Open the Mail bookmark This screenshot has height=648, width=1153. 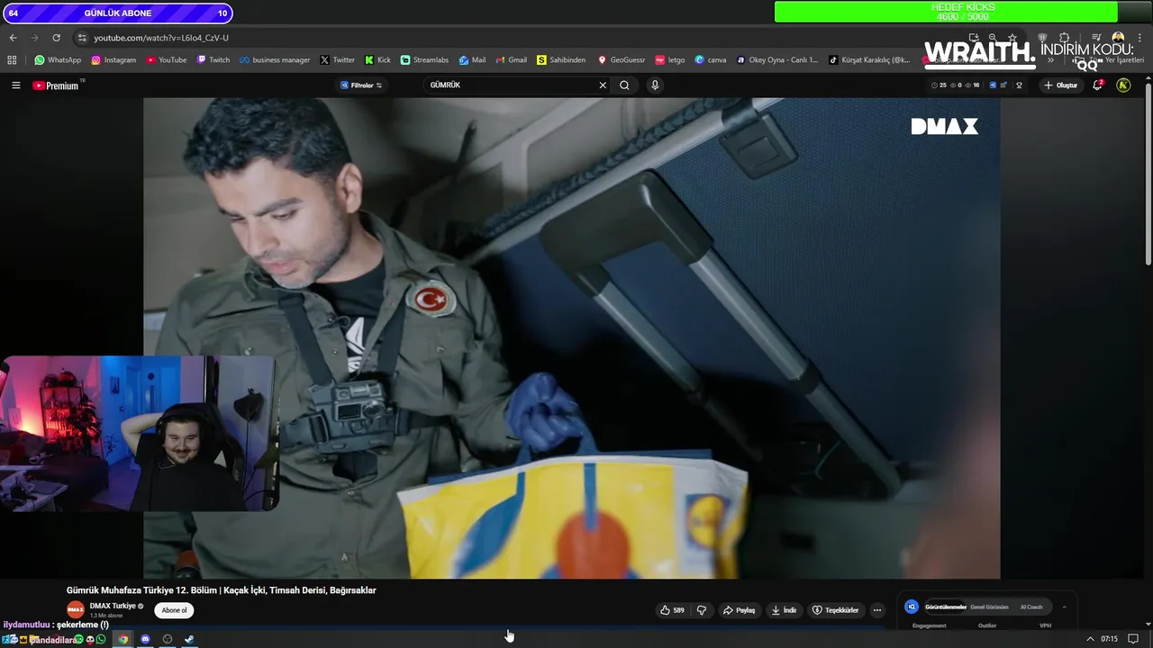click(x=472, y=60)
